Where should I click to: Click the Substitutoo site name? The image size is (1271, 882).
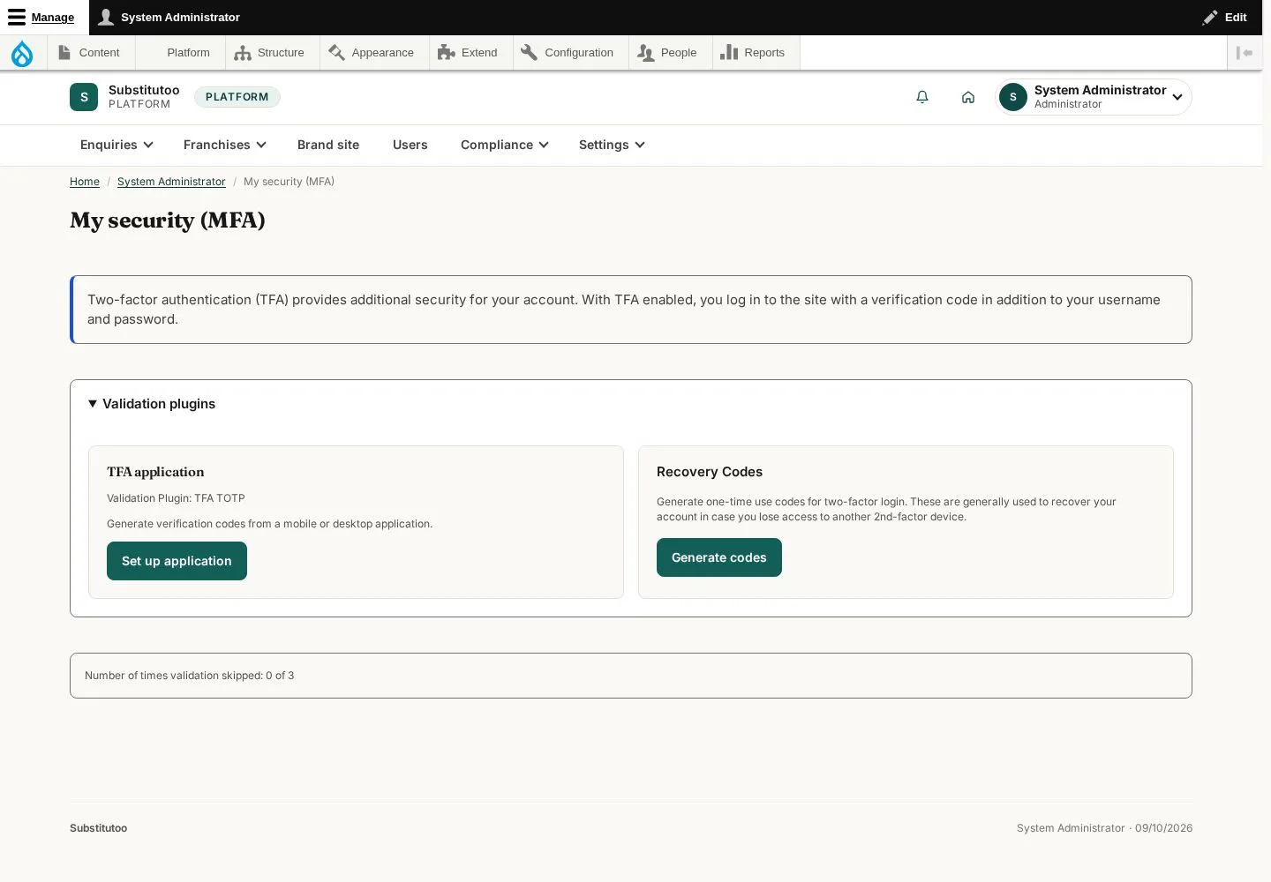coord(144,90)
